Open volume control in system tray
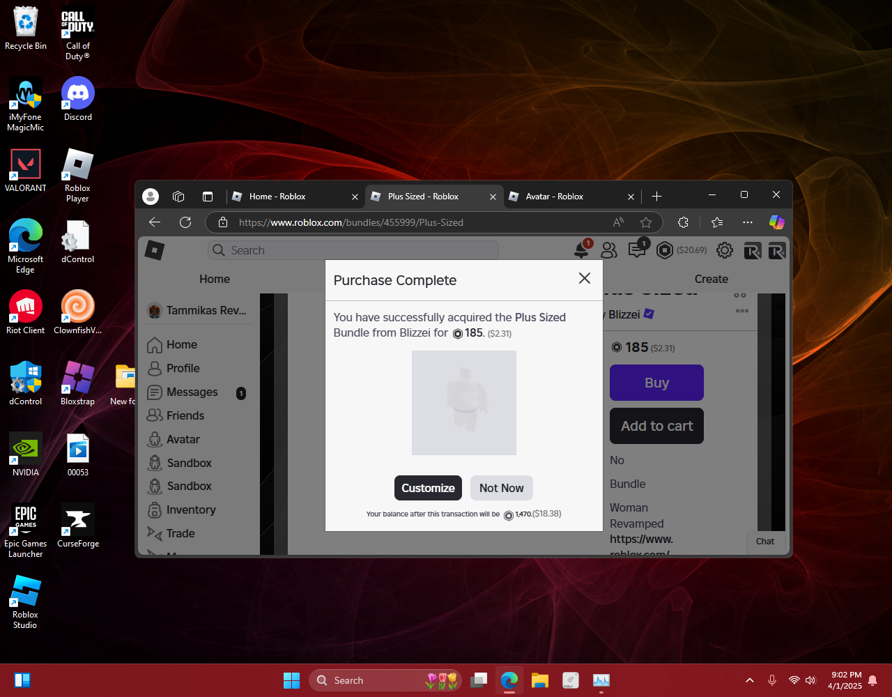 coord(810,680)
